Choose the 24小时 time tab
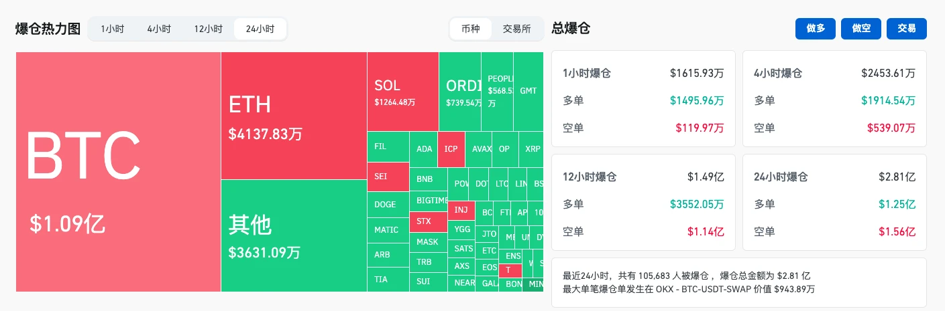 point(260,29)
